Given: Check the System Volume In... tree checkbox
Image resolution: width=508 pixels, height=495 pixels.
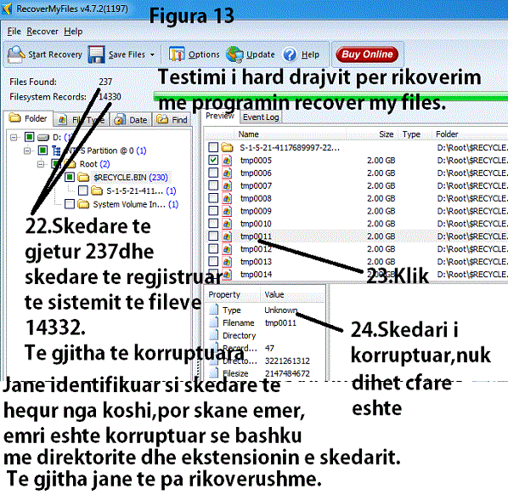Looking at the screenshot, I should pos(70,204).
